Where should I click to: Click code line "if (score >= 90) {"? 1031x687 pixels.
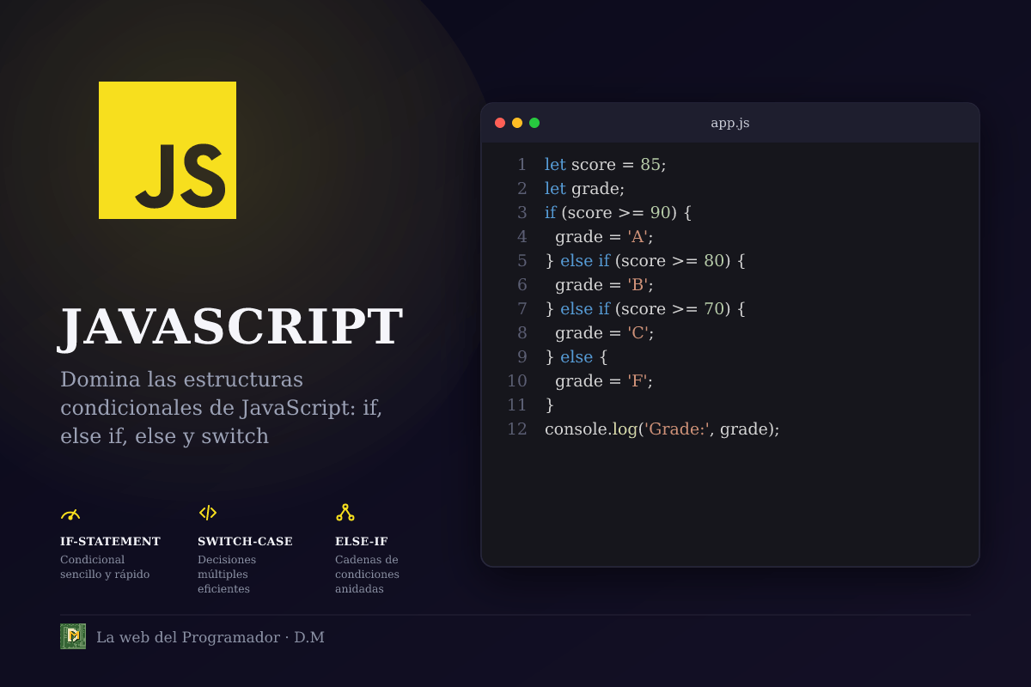pos(619,212)
